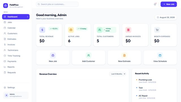The width and height of the screenshot is (181, 102).
Task: Click the Requests clipboard icon in the sidebar
Action: click(5, 73)
